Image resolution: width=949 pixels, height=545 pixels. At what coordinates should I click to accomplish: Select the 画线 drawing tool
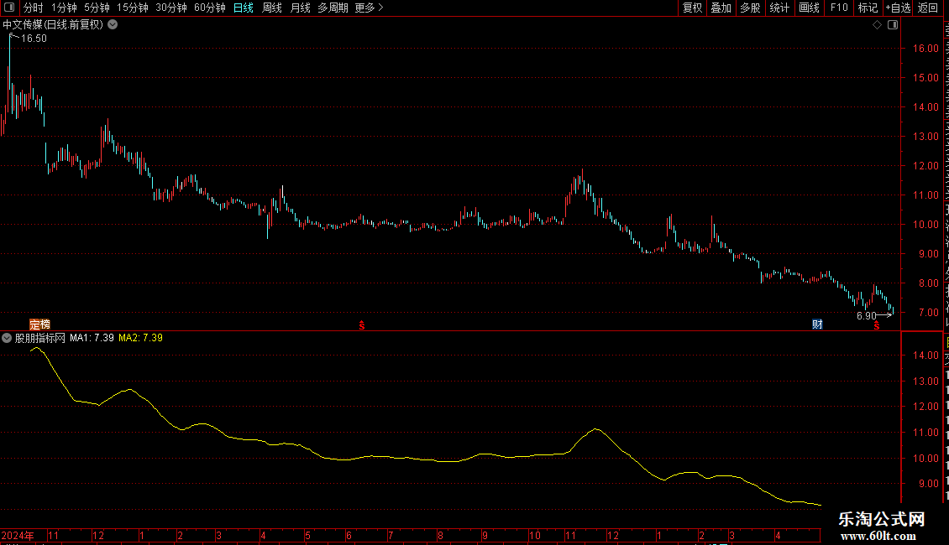point(810,8)
